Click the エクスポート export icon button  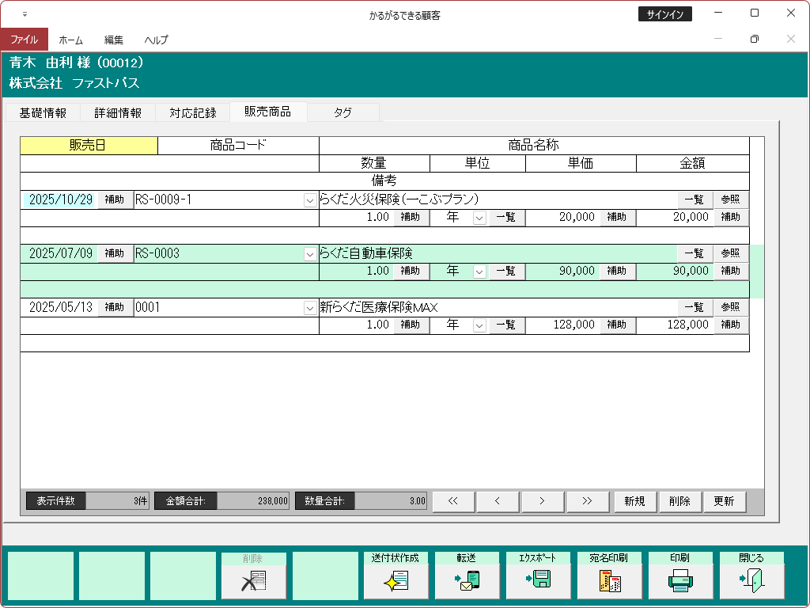(538, 581)
